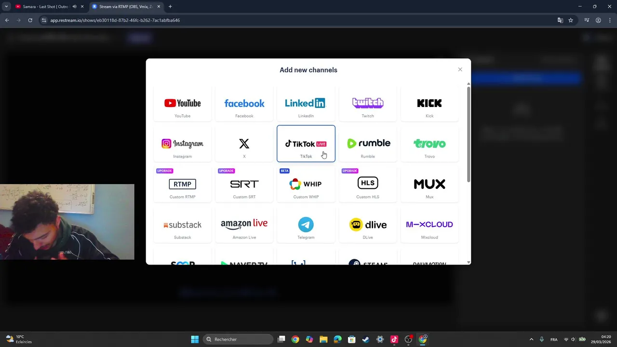
Task: Click the channel list vertical scrollbar
Action: tap(469, 135)
